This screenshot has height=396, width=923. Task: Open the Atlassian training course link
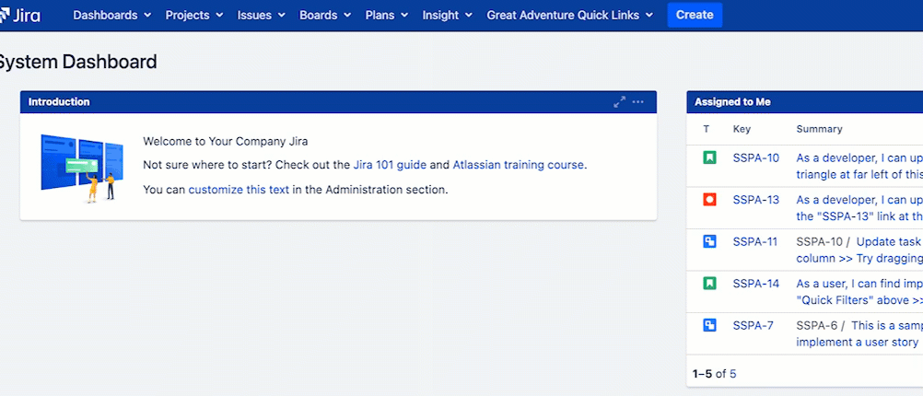tap(519, 166)
